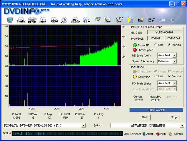
Task: Click the disc pen scribble icon
Action: point(107,20)
